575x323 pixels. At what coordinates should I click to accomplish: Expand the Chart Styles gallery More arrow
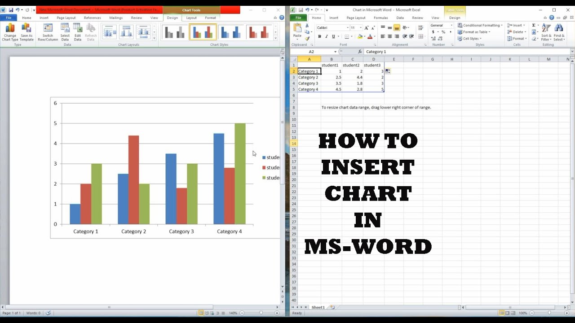tap(275, 38)
